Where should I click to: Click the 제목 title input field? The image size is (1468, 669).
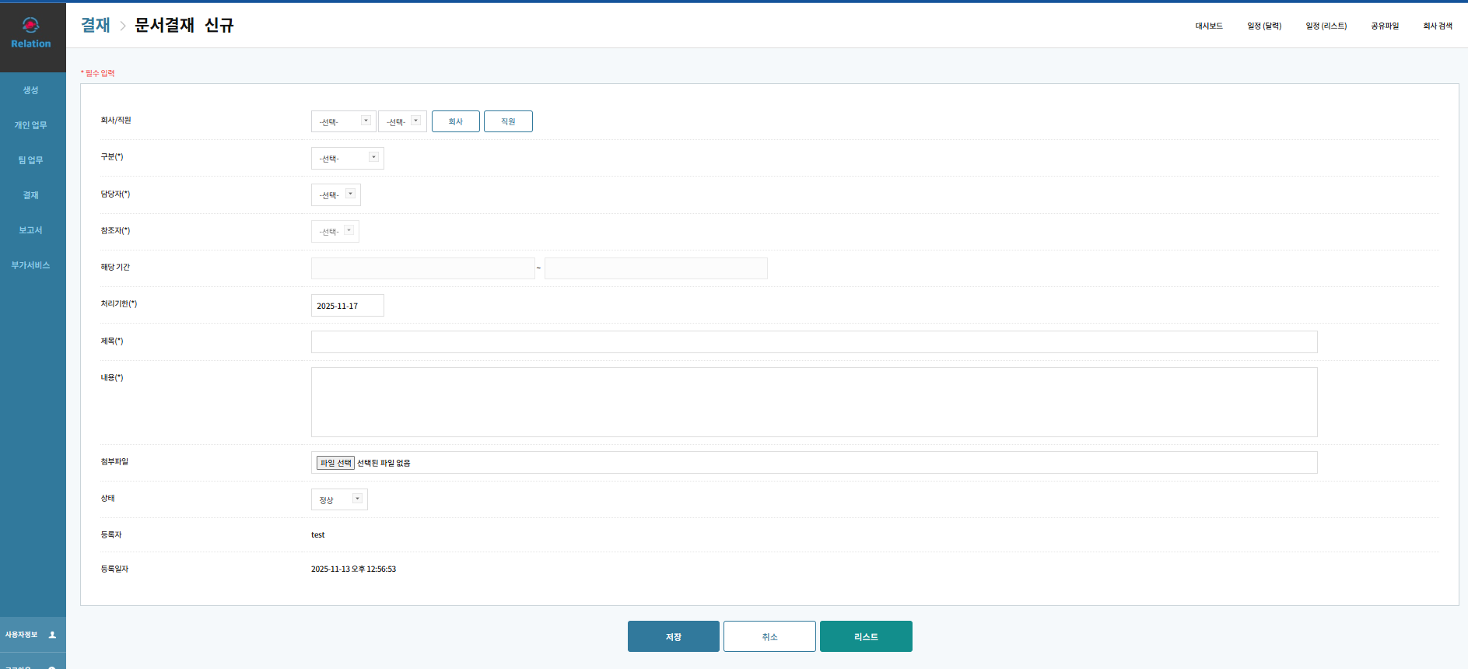point(814,342)
